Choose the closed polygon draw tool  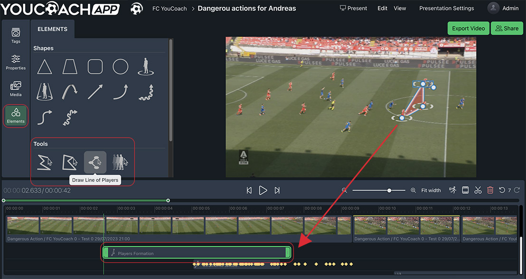coord(70,162)
